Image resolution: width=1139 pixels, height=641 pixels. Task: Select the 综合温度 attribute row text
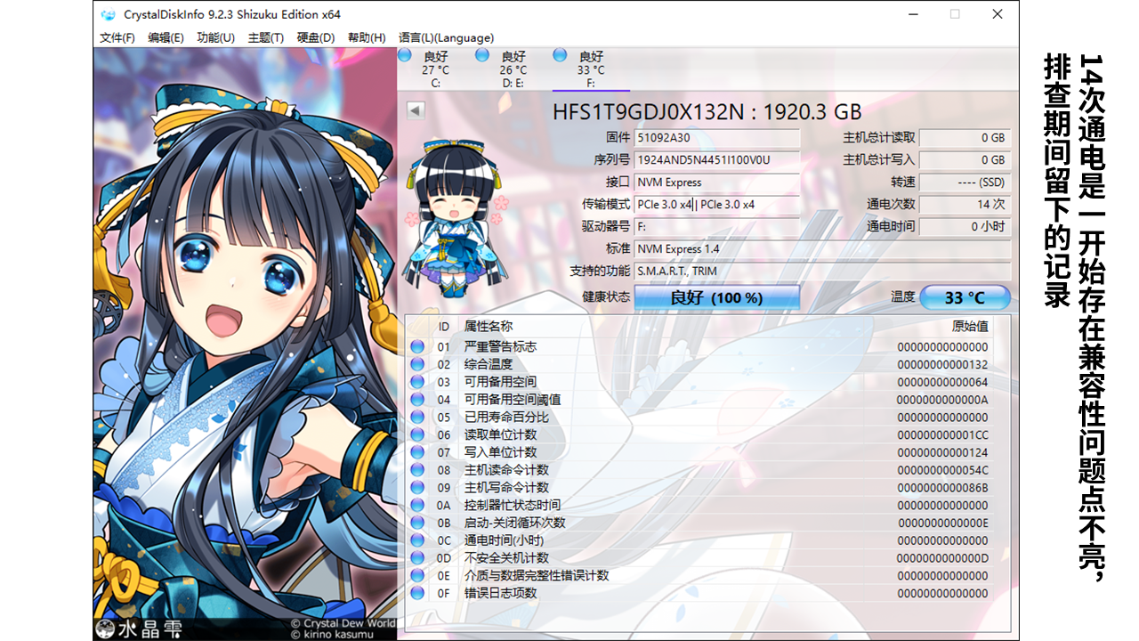click(x=489, y=364)
